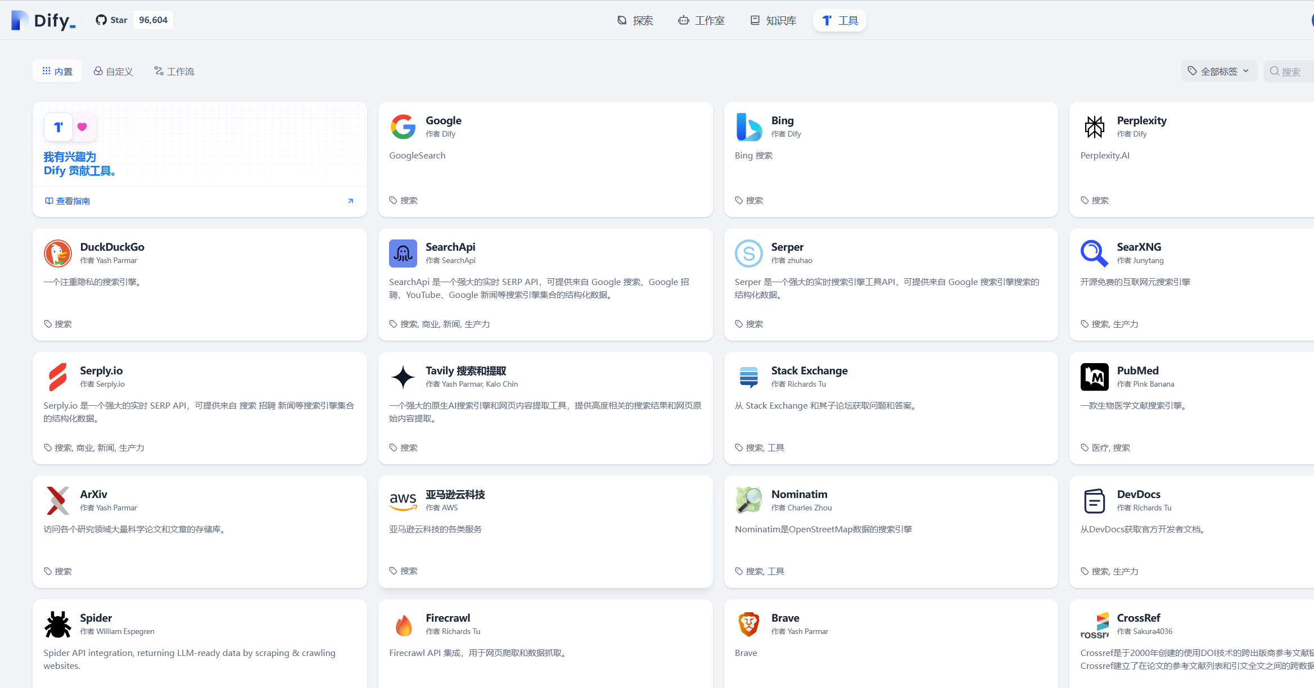Image resolution: width=1314 pixels, height=688 pixels.
Task: Select the 工具 tab
Action: tap(839, 21)
